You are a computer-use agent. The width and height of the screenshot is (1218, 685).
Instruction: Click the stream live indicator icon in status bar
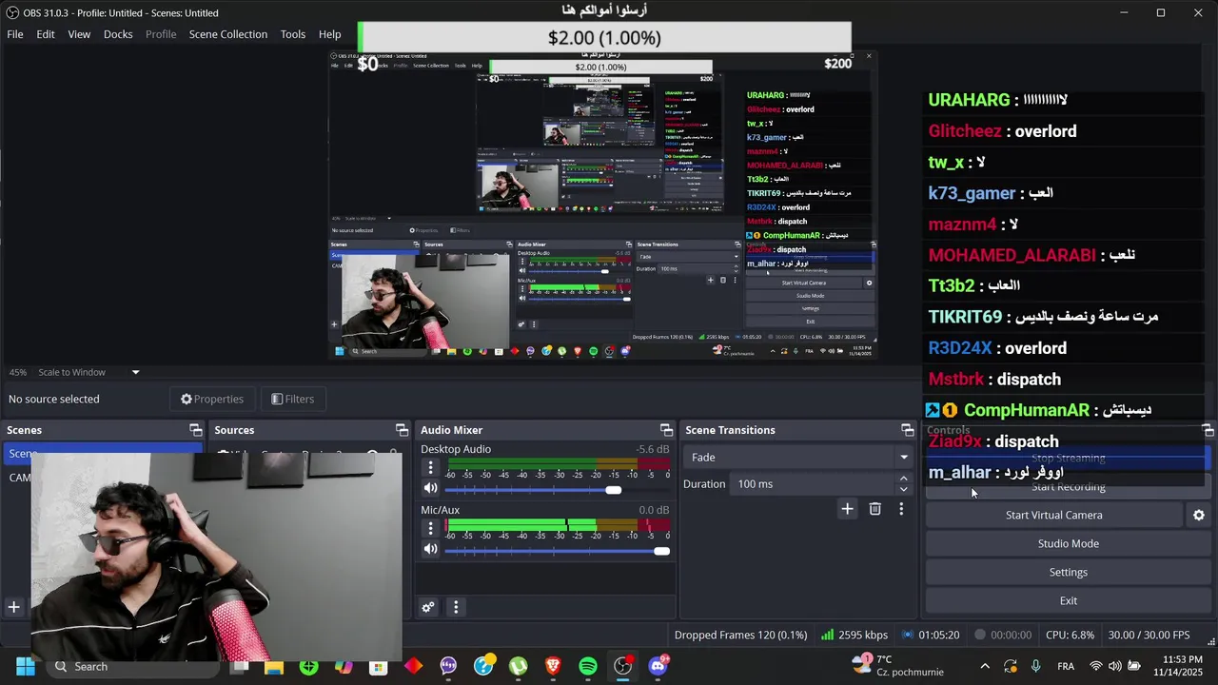pyautogui.click(x=909, y=635)
